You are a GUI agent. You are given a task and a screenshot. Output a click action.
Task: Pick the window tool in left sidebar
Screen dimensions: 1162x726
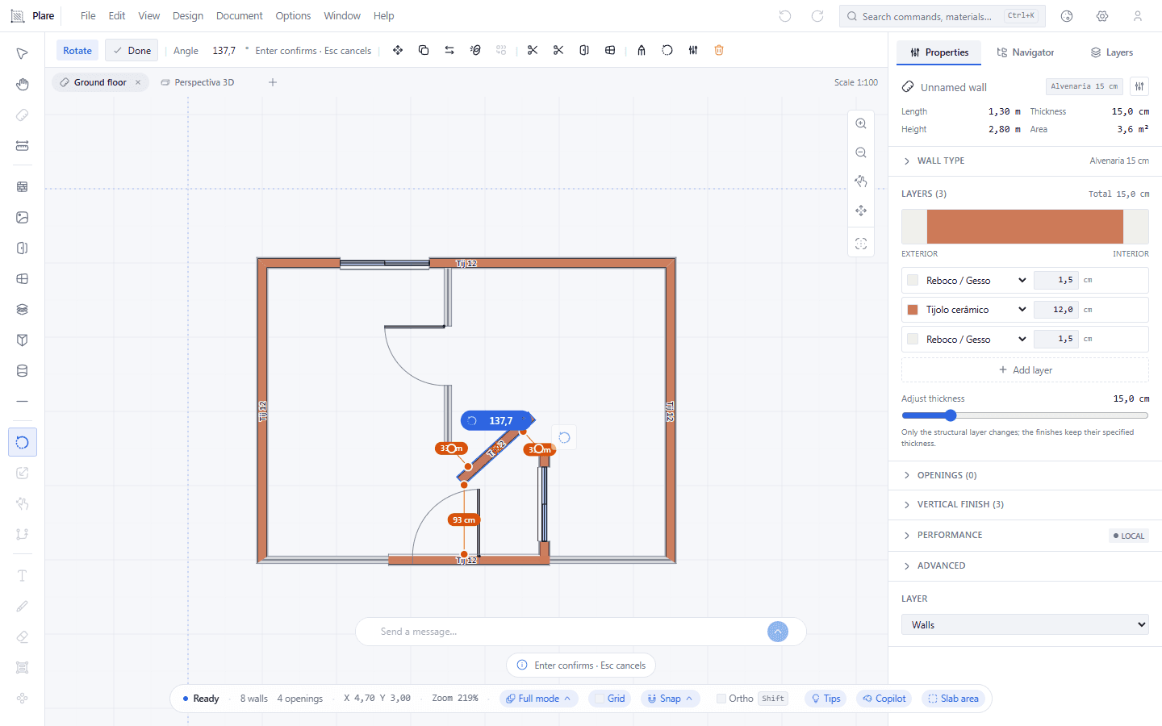tap(23, 279)
